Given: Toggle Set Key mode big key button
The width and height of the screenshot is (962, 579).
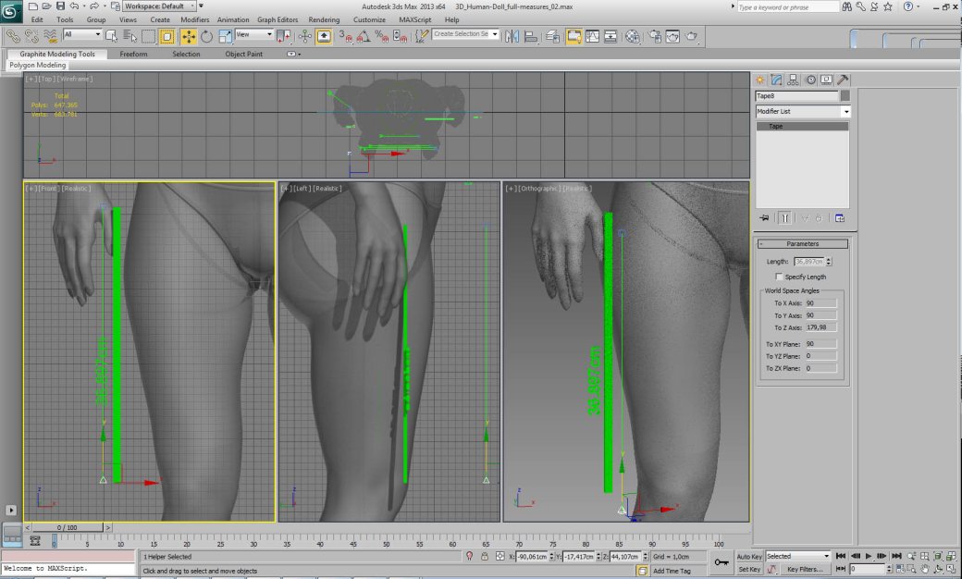Looking at the screenshot, I should 721,561.
